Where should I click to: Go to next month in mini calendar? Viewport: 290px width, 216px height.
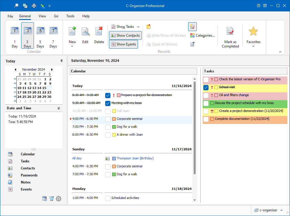pyautogui.click(x=52, y=69)
